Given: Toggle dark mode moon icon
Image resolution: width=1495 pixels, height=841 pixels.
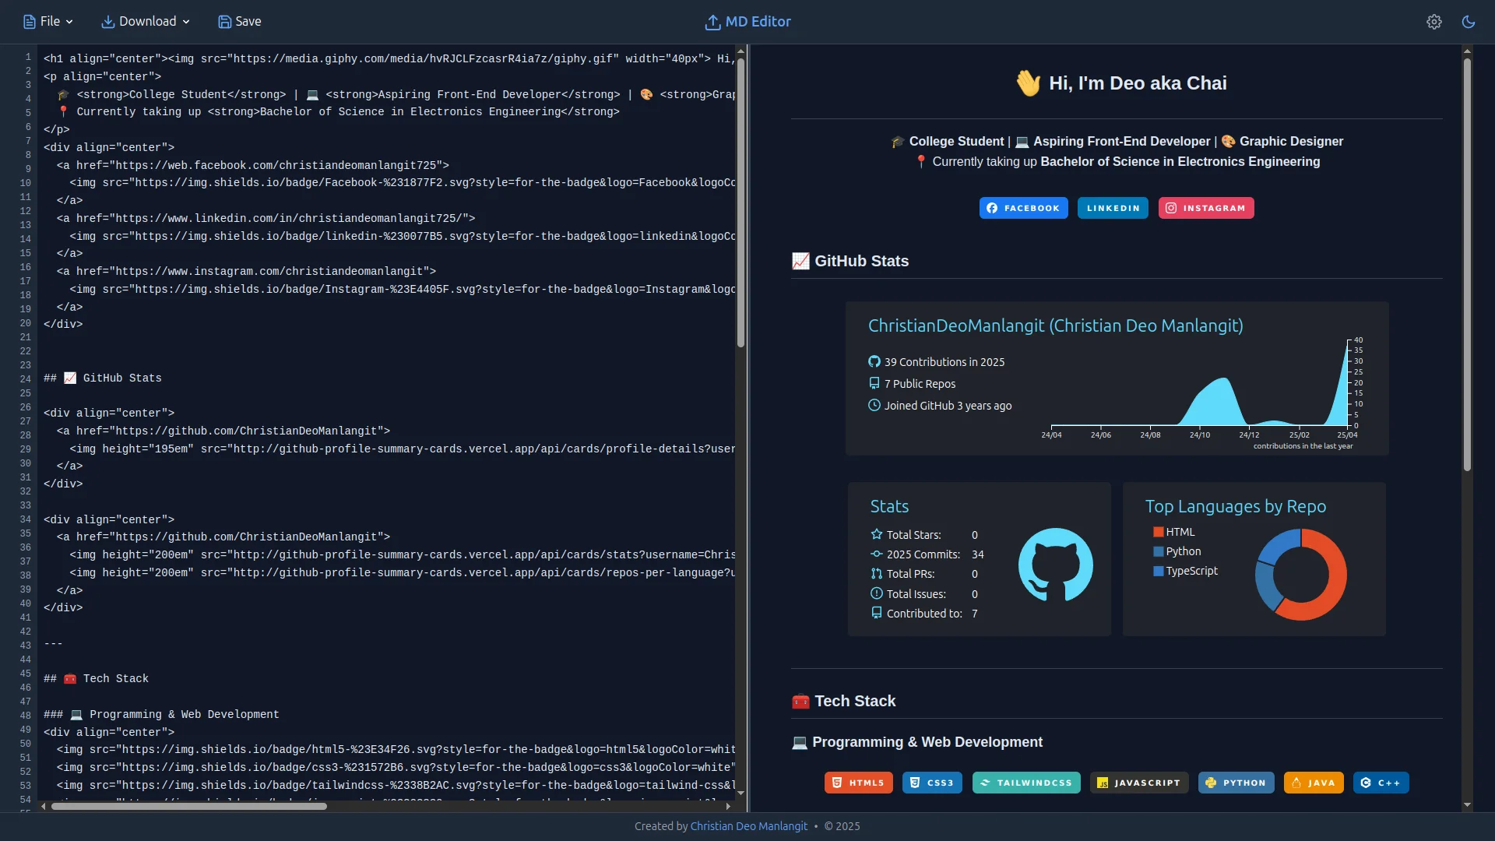Looking at the screenshot, I should (x=1469, y=22).
